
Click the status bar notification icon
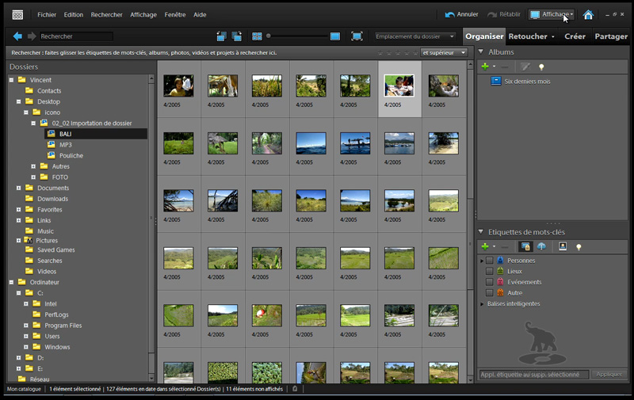(x=295, y=389)
